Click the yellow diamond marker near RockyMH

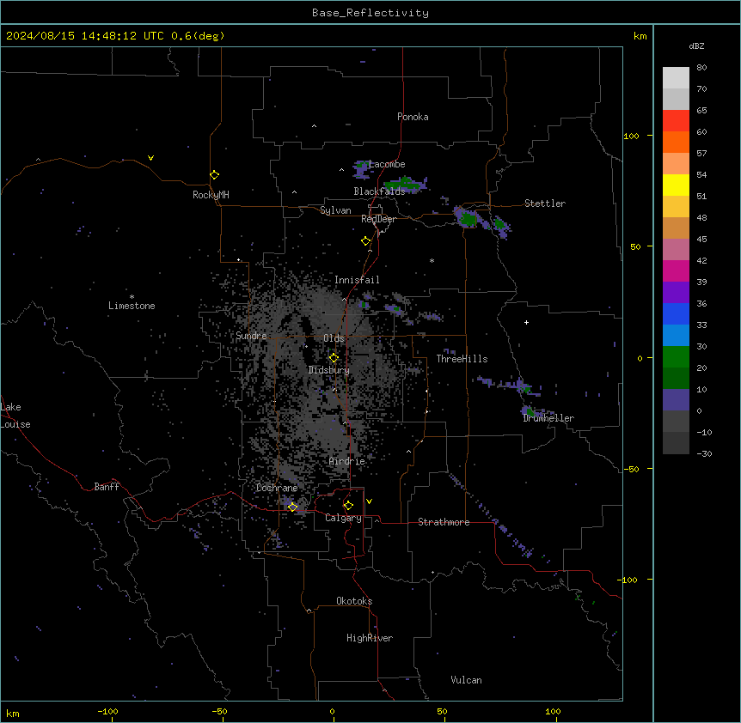click(215, 175)
